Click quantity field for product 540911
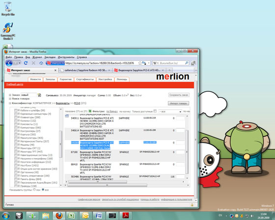Image resolution: width=275 pixels, height=220 pixels. pos(181,118)
